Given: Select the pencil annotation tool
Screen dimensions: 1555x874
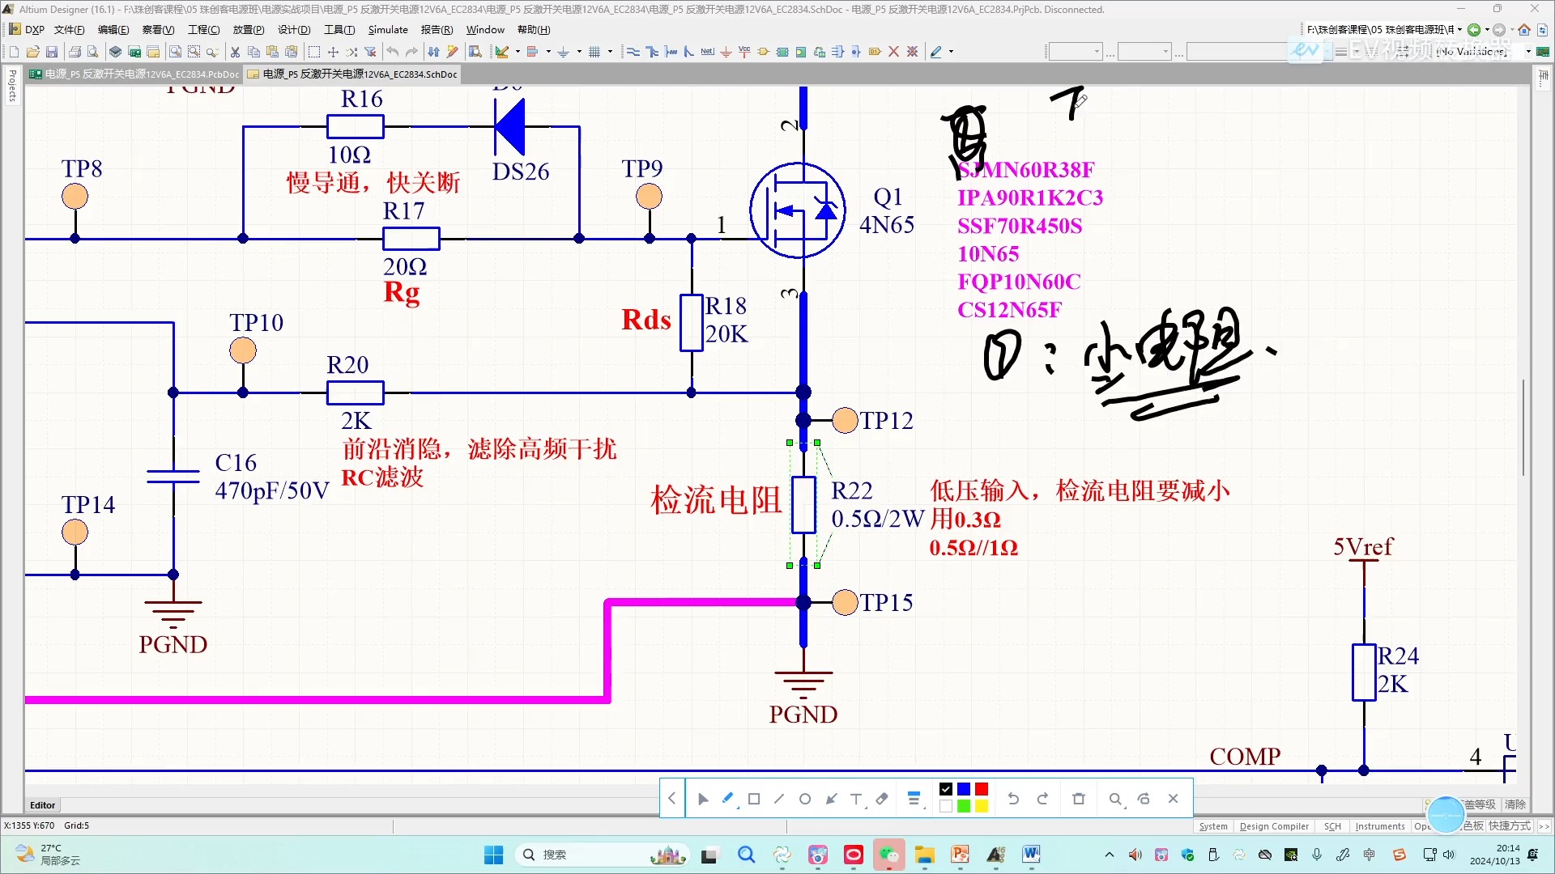Looking at the screenshot, I should [x=726, y=799].
